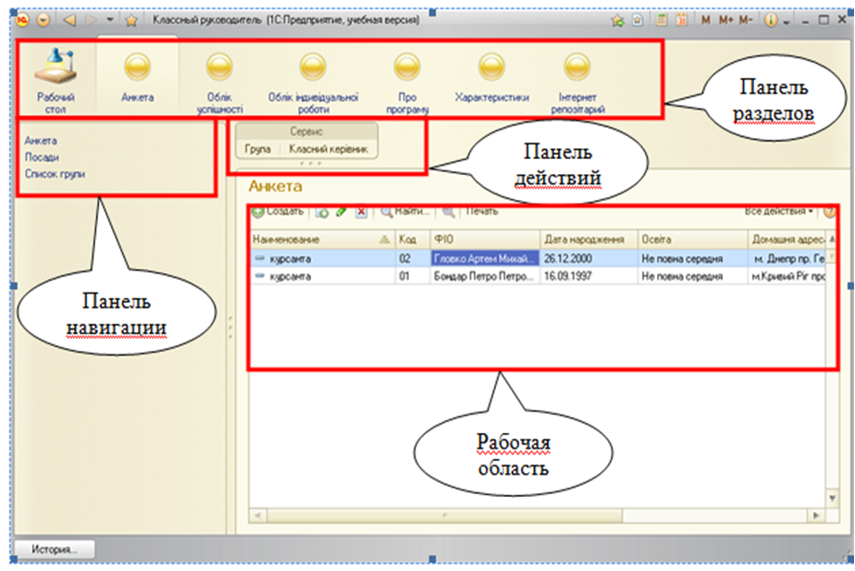Open Посади in navigation panel
This screenshot has width=855, height=571.
(42, 157)
